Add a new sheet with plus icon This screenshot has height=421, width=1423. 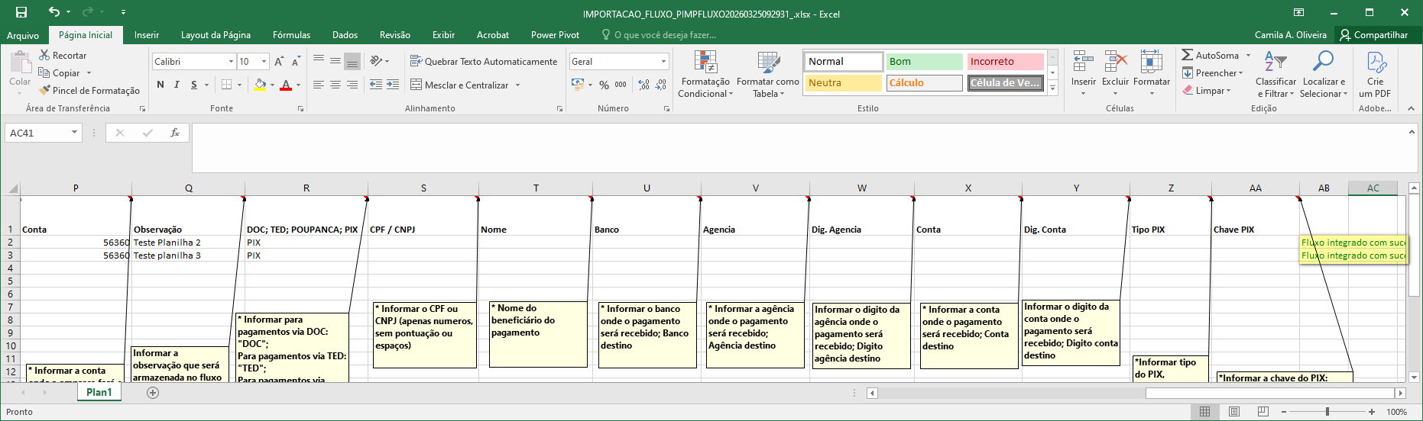[153, 393]
